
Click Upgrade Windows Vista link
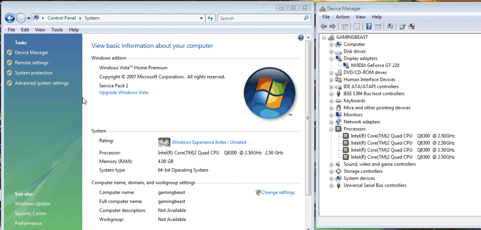point(124,92)
